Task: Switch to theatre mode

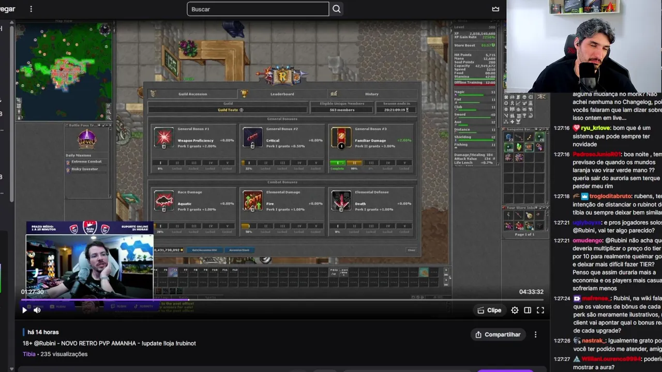Action: (x=528, y=310)
